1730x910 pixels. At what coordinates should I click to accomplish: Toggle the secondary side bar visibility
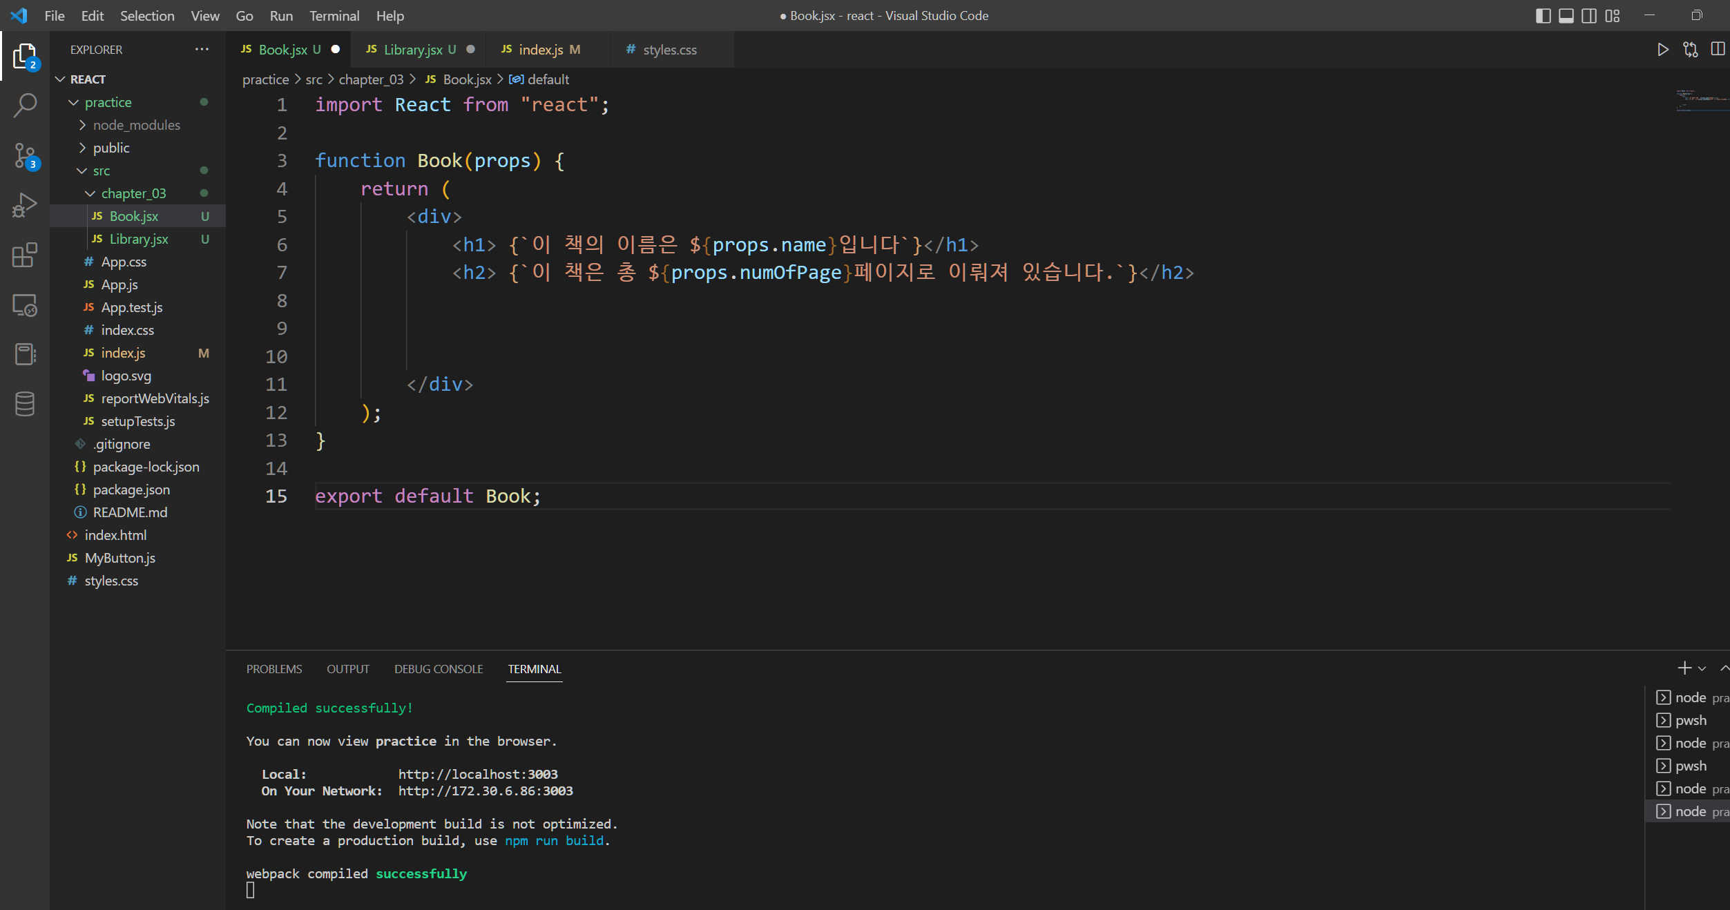(x=1589, y=15)
